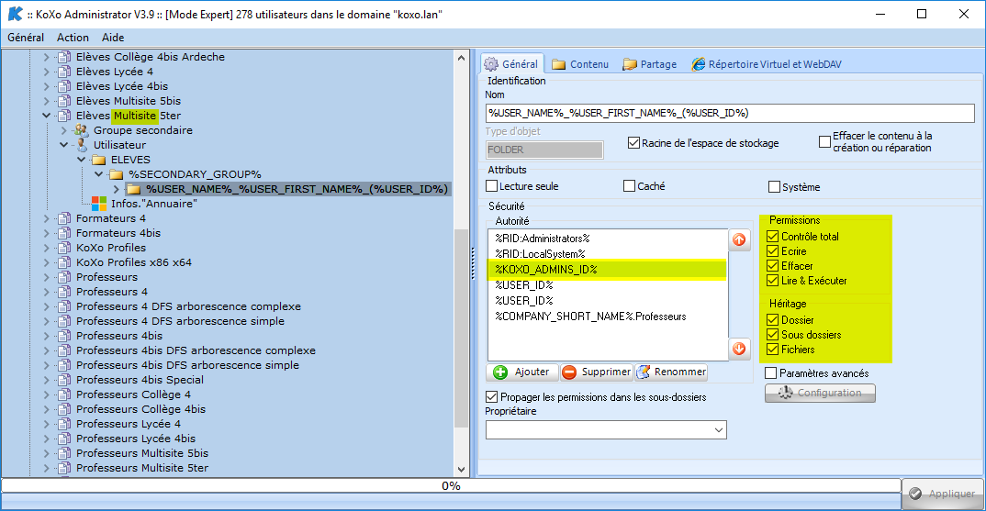Click the Appliquer button

tap(942, 494)
